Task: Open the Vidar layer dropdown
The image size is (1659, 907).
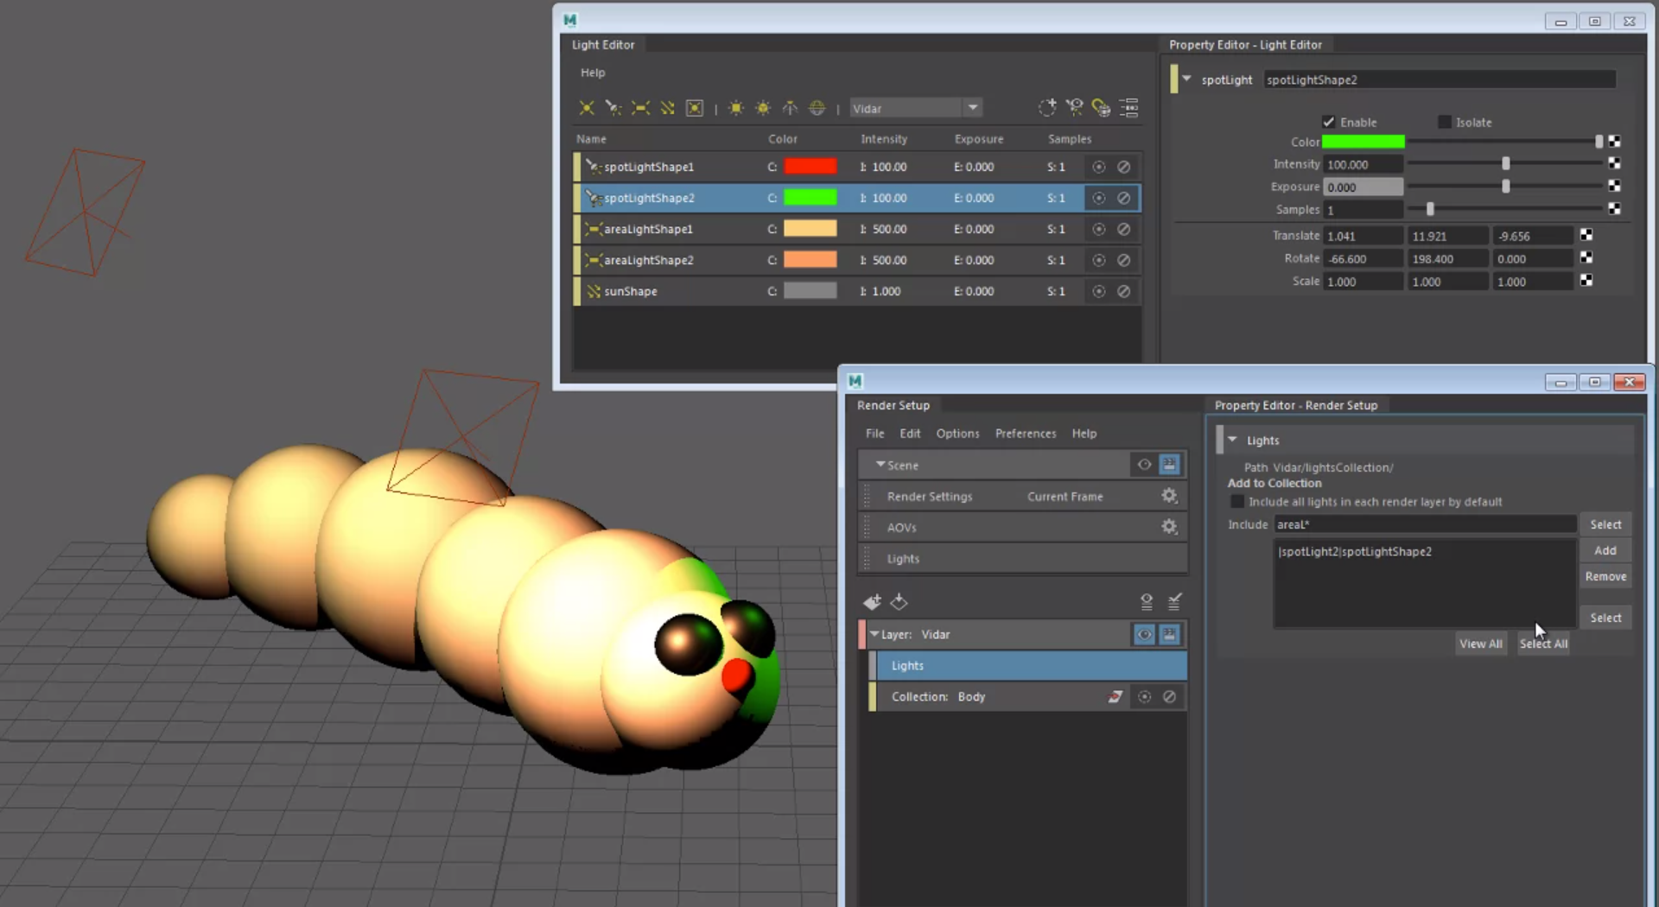Action: click(x=973, y=108)
